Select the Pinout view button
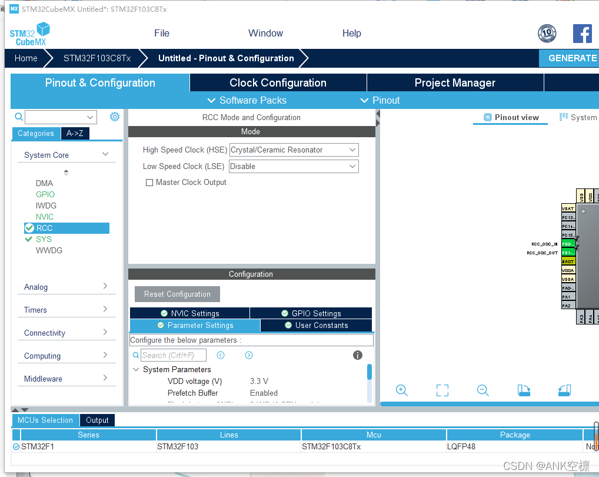The height and width of the screenshot is (477, 599). pyautogui.click(x=511, y=117)
